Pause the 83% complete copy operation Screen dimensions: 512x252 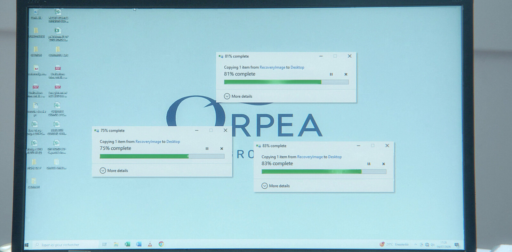pyautogui.click(x=369, y=164)
